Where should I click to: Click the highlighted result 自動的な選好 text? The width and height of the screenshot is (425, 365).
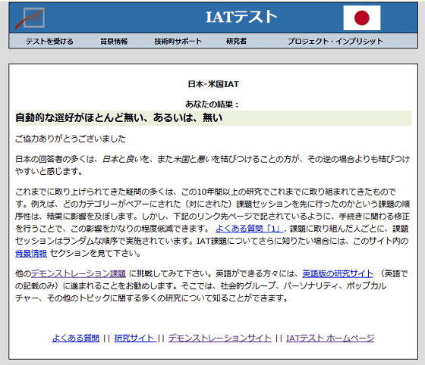click(x=119, y=118)
